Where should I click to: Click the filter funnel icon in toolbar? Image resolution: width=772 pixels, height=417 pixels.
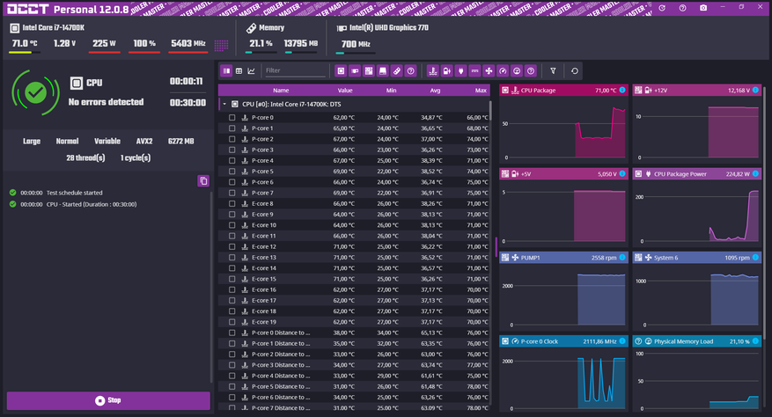click(x=553, y=70)
